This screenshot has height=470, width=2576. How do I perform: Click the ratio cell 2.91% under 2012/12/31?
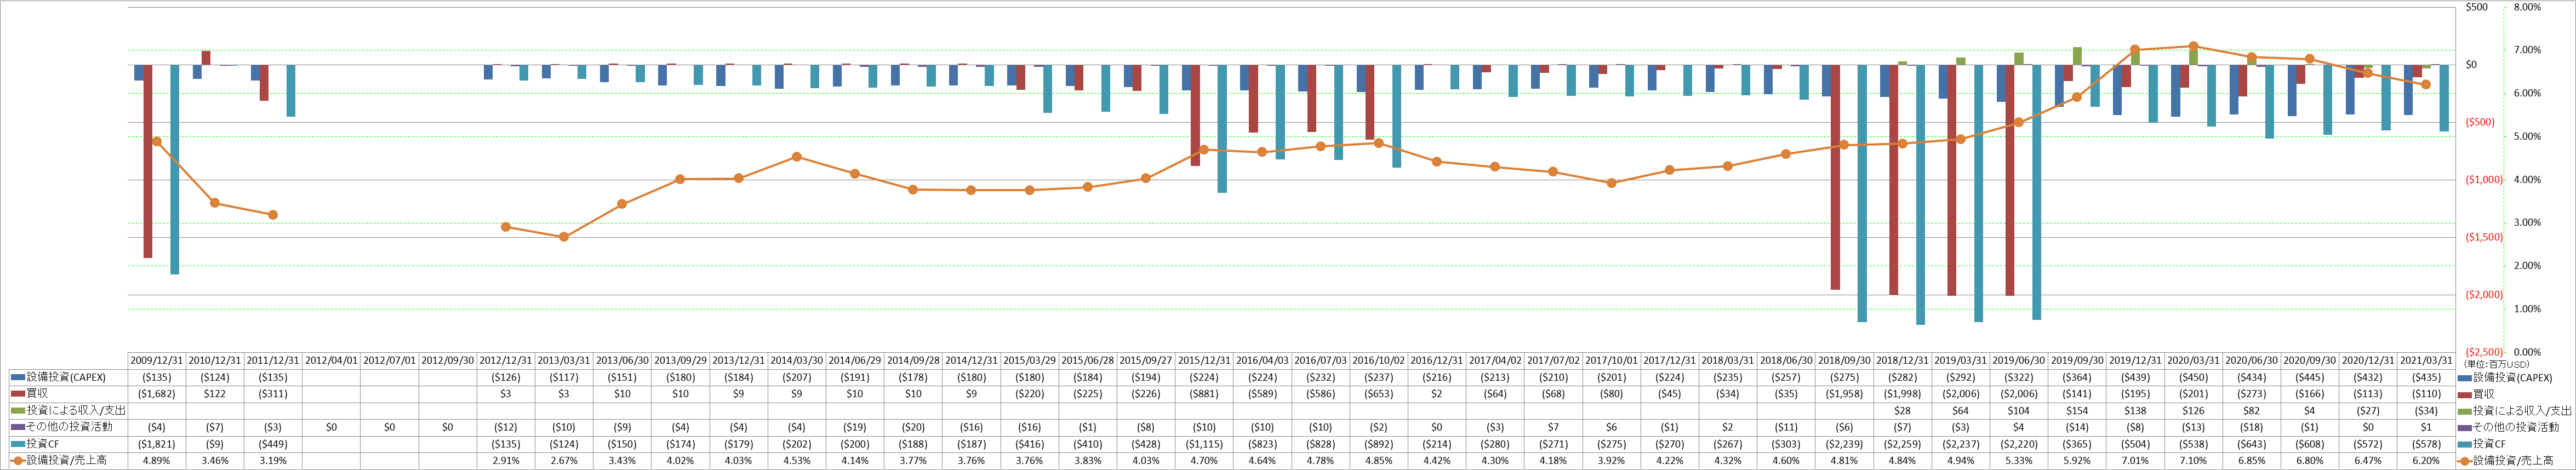click(506, 461)
